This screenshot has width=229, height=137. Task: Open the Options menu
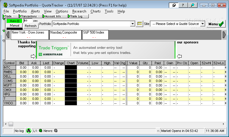62,11
